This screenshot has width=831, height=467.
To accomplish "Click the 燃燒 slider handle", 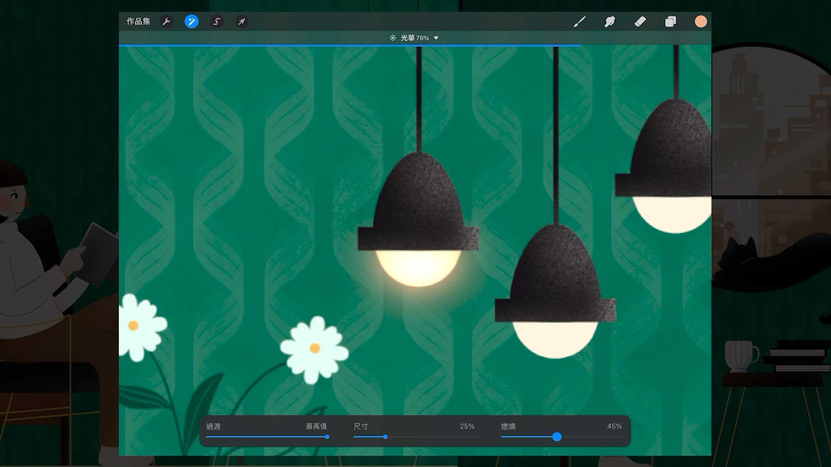I will pyautogui.click(x=557, y=437).
